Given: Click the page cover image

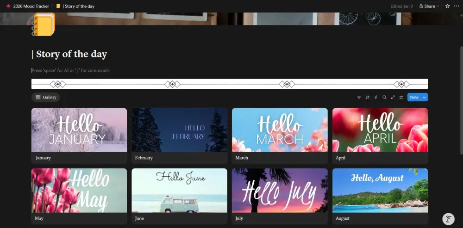Looking at the screenshot, I should 231,18.
